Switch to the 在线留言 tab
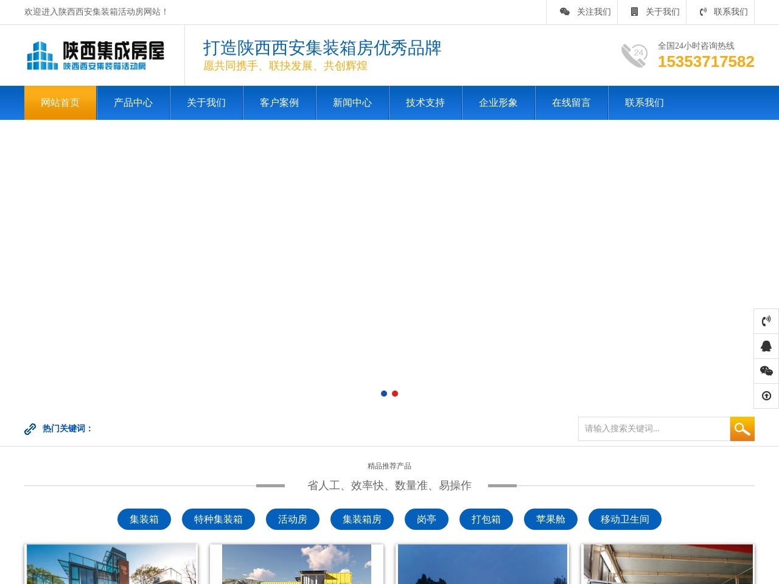 [x=571, y=103]
